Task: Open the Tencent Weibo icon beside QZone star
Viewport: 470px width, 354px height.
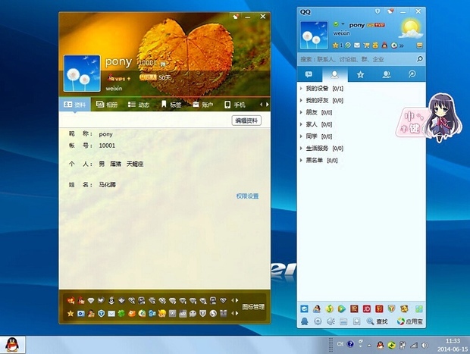Action: click(x=348, y=45)
